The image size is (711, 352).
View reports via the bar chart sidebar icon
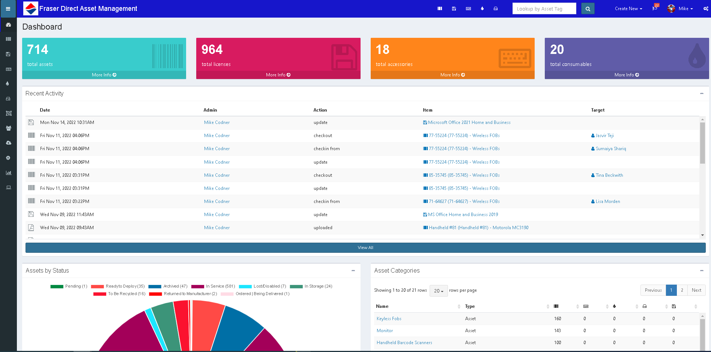click(x=8, y=173)
